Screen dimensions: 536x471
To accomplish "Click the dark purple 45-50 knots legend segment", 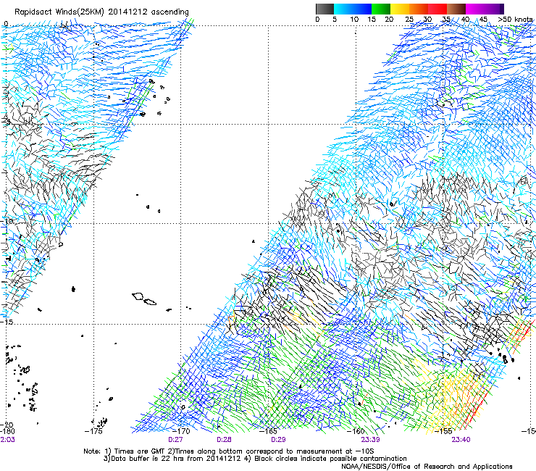I will 494,9.
